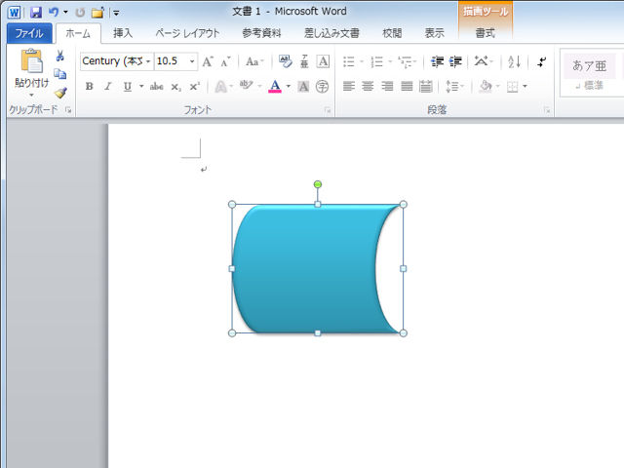The image size is (624, 468).
Task: Select the Format Painter brush icon
Action: [x=60, y=93]
